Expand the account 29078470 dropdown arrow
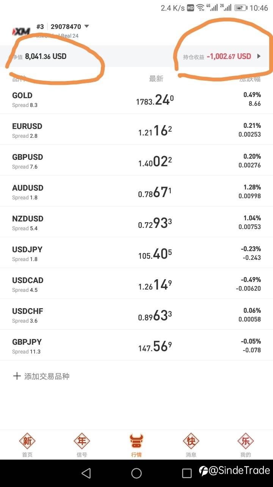 pos(86,27)
